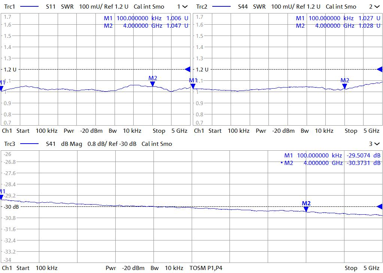Expand the diagram 2 dropdown chevron

point(377,7)
